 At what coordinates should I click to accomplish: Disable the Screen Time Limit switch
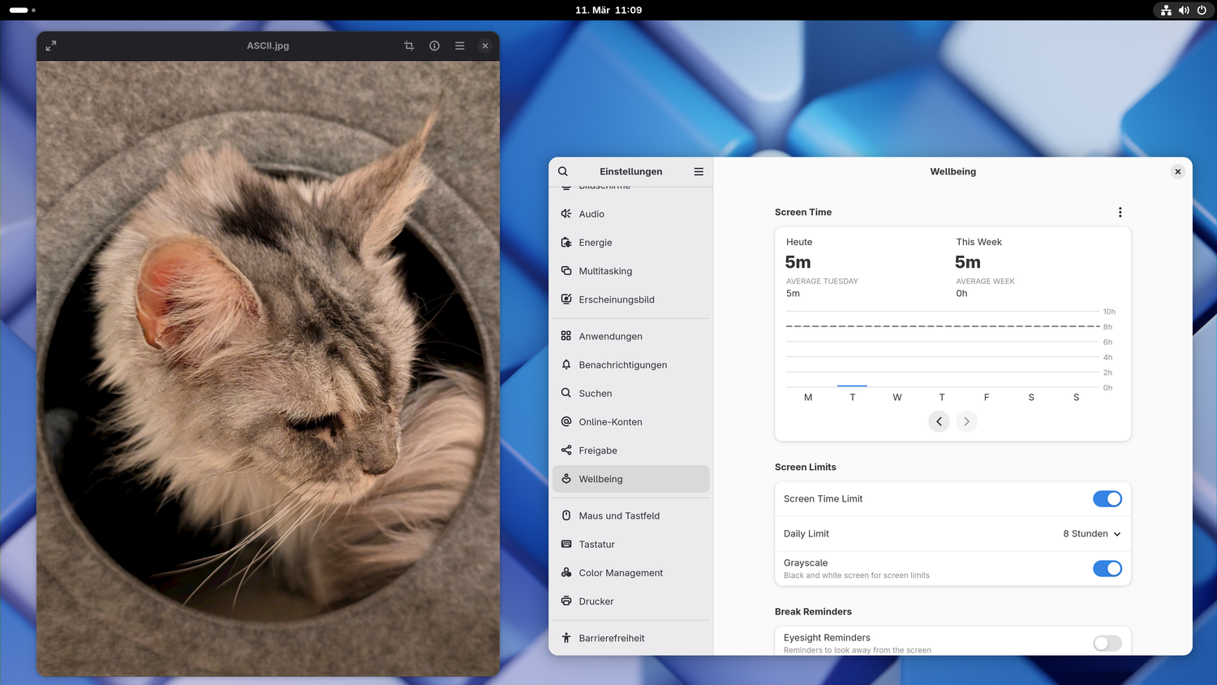pyautogui.click(x=1107, y=498)
